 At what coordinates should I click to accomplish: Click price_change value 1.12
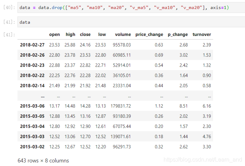pos(159,106)
